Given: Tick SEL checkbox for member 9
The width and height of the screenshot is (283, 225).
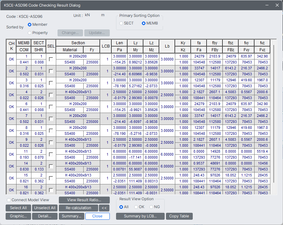Looking at the screenshot, I should tap(51, 142).
